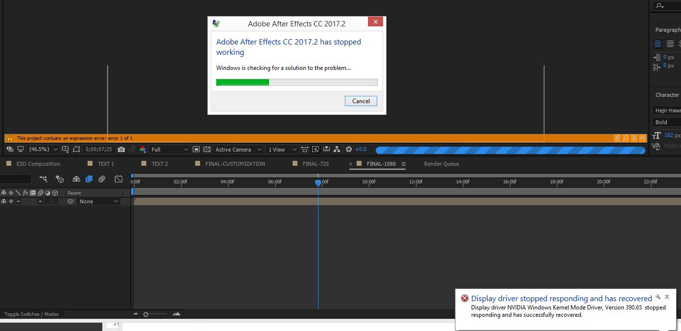The height and width of the screenshot is (331, 681).
Task: Switch to the TEXT 2 tab
Action: pos(159,164)
